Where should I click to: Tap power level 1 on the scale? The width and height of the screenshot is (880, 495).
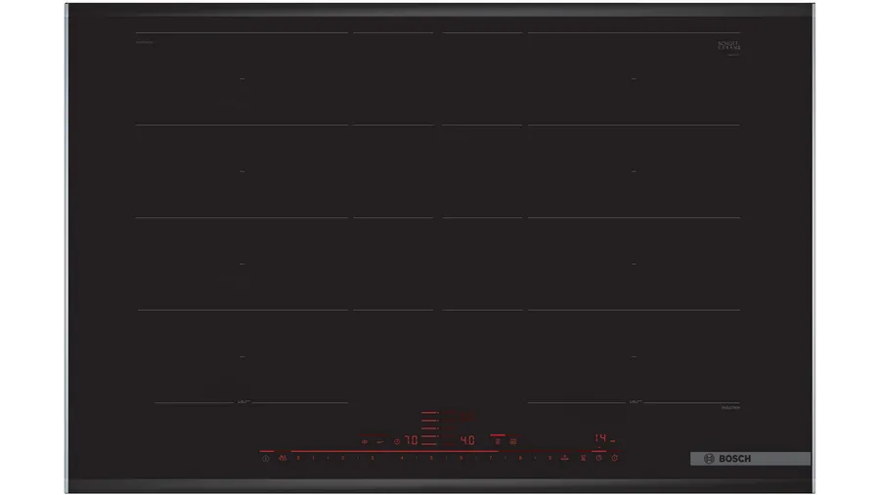[x=313, y=458]
